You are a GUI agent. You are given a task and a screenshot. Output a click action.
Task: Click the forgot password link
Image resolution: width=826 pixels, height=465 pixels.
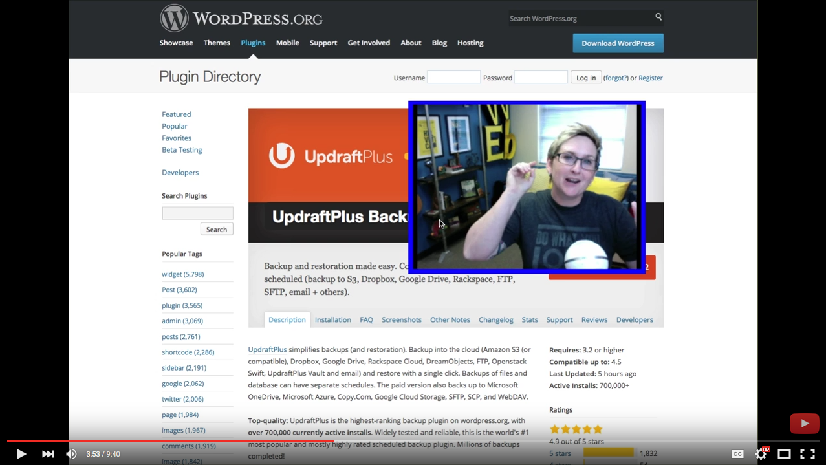tap(616, 78)
